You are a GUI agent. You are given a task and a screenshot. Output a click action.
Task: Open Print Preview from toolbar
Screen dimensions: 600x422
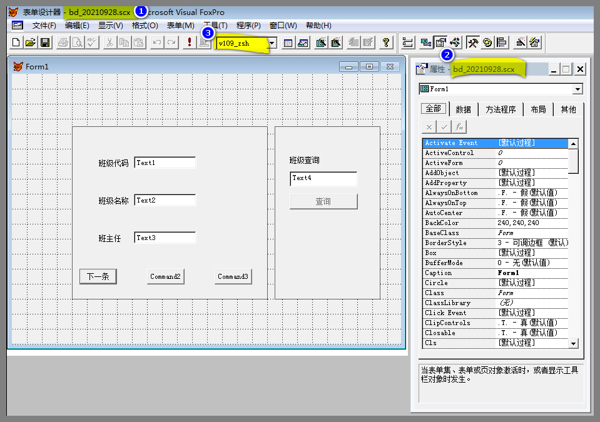coord(78,43)
